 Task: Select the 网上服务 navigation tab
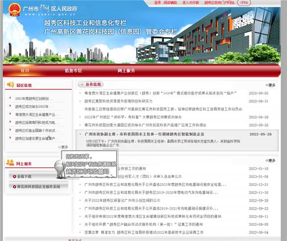coord(126,71)
